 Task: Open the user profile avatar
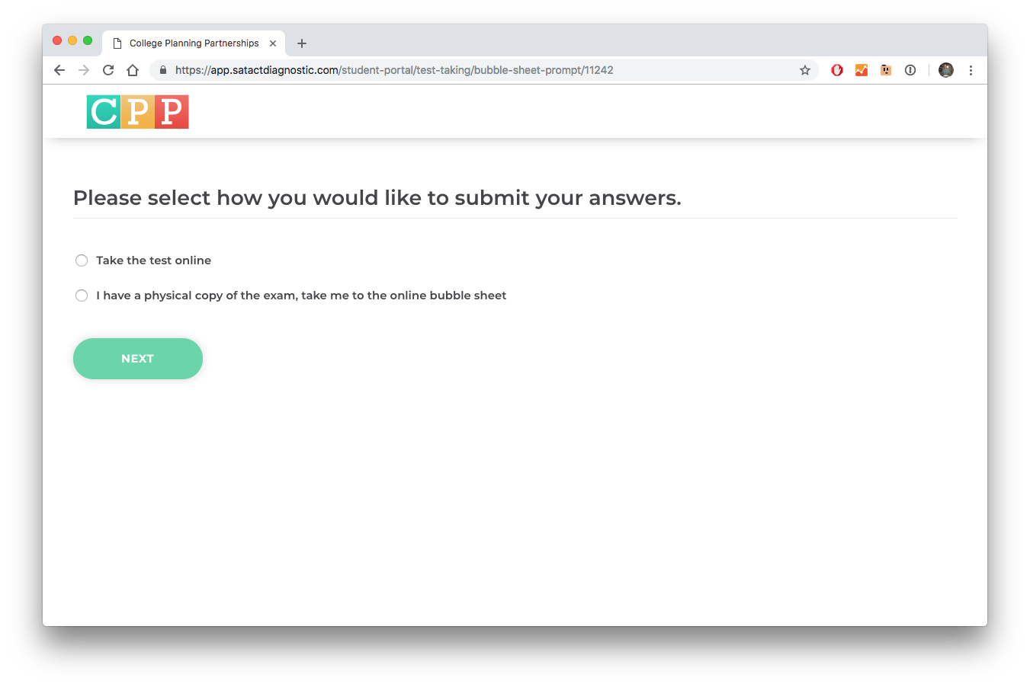(x=946, y=70)
